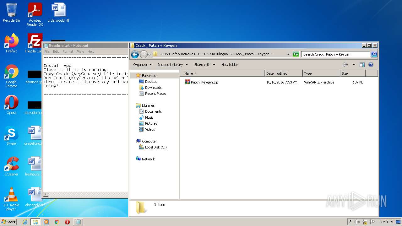Open Notepad View menu
Image resolution: width=402 pixels, height=226 pixels.
pyautogui.click(x=80, y=51)
